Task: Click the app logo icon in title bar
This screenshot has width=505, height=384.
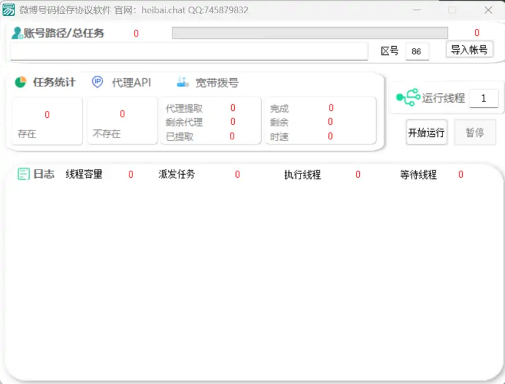Action: pos(9,9)
